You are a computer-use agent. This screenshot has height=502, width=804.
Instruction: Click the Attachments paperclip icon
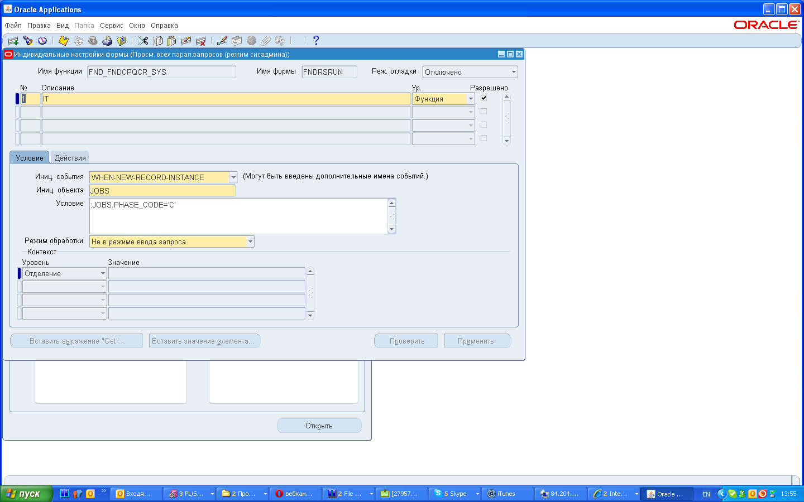coord(266,41)
